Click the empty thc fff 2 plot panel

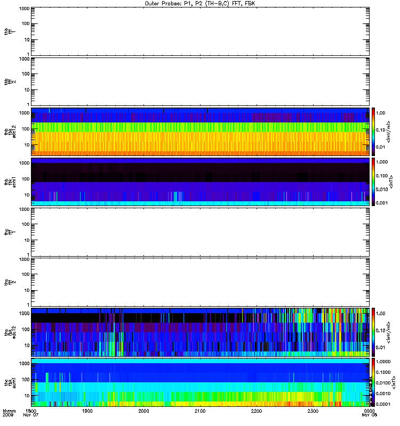(x=201, y=282)
